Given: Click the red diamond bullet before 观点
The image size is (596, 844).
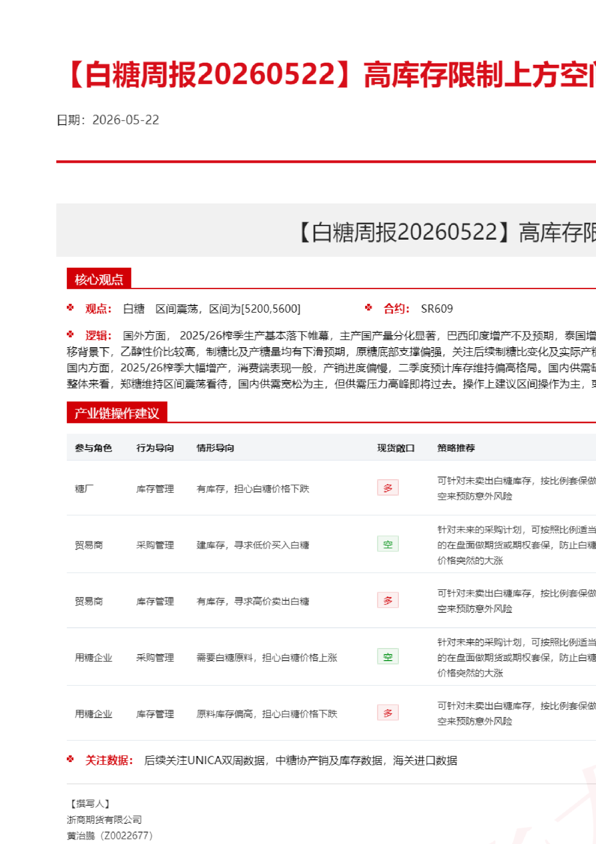Looking at the screenshot, I should 70,307.
